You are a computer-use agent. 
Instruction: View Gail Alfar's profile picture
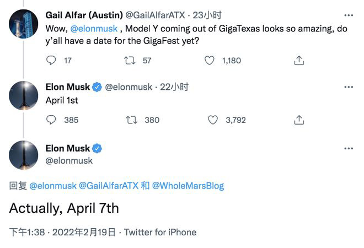pos(24,24)
